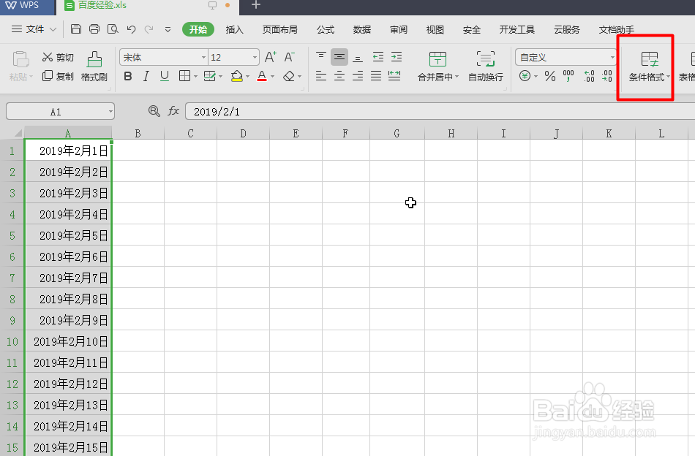The image size is (695, 456).
Task: Switch to 公式 tab
Action: (x=326, y=30)
